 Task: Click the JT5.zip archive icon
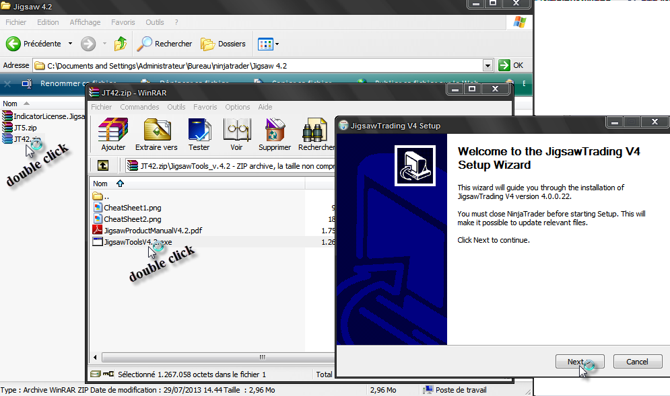pyautogui.click(x=7, y=127)
